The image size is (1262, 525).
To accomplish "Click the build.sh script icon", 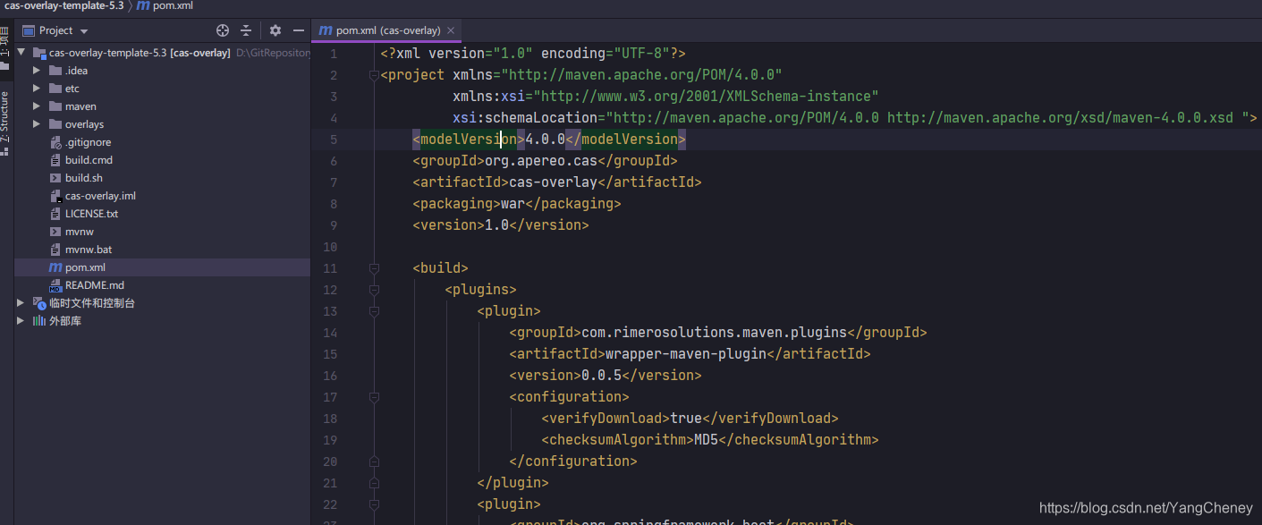I will point(55,178).
